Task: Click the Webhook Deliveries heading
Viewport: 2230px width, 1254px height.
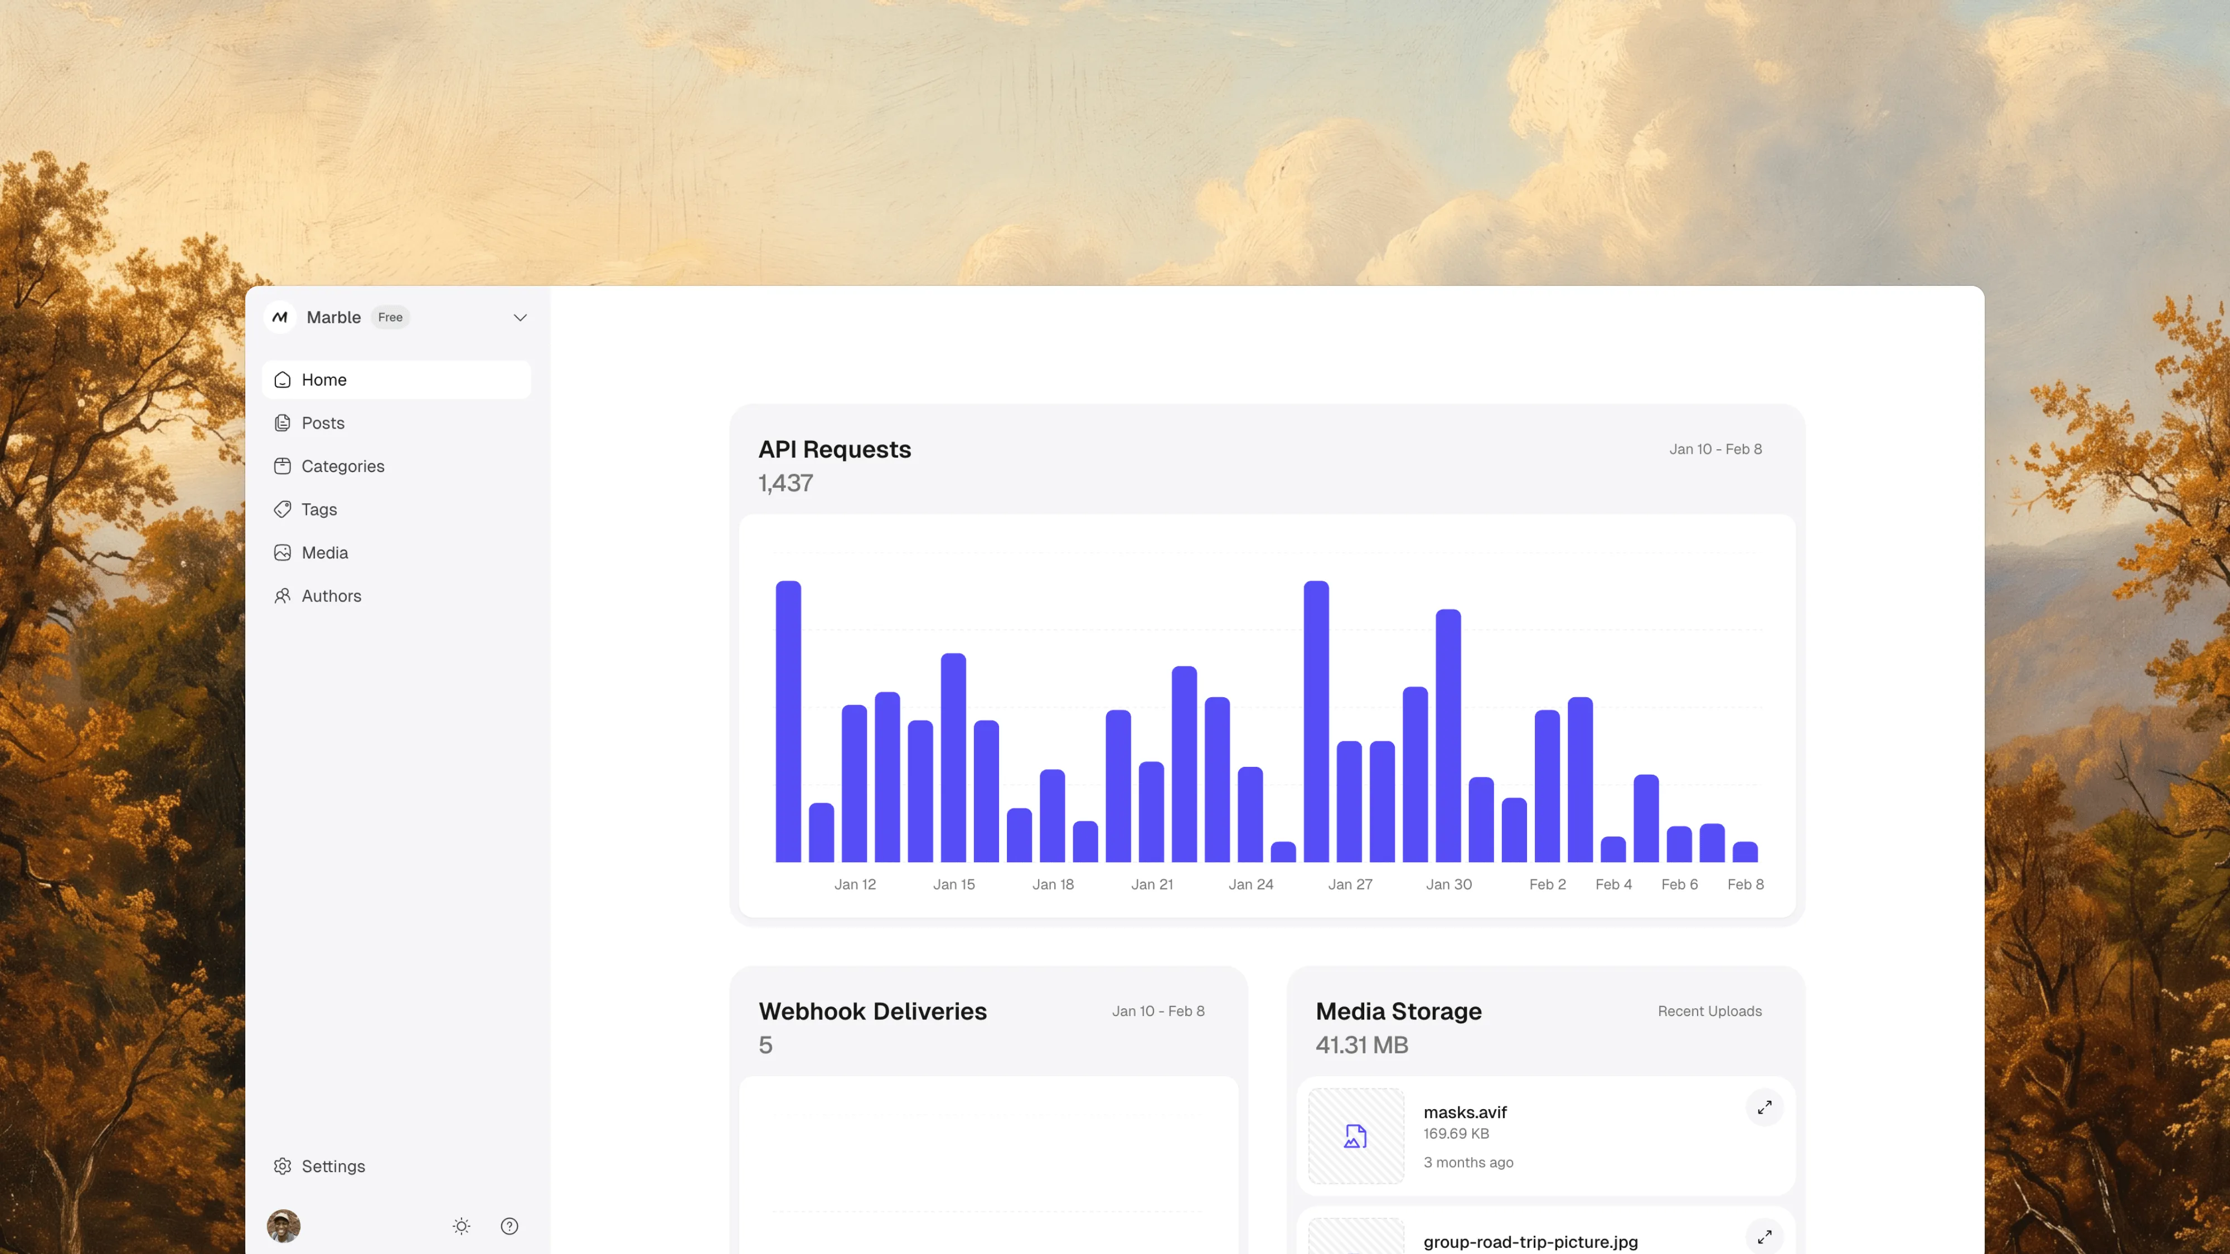Action: tap(872, 1012)
